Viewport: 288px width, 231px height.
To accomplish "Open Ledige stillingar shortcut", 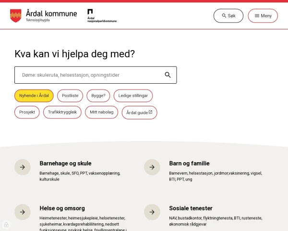I will pos(133,96).
